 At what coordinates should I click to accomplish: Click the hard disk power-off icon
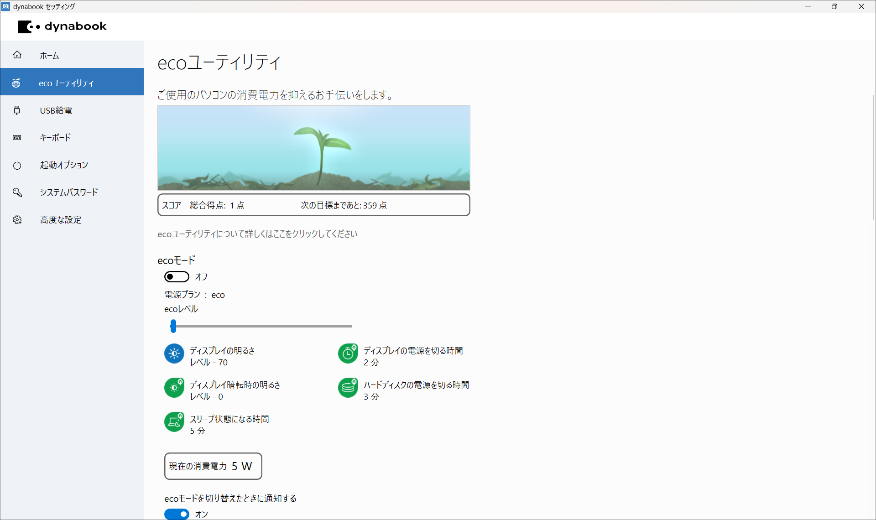point(348,388)
